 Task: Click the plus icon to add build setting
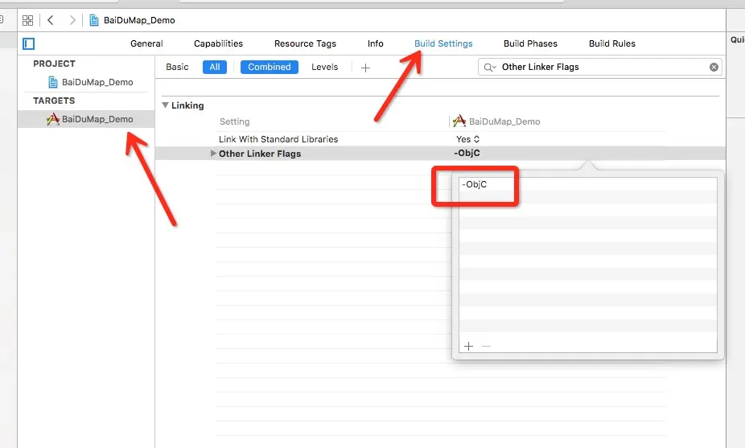(365, 68)
